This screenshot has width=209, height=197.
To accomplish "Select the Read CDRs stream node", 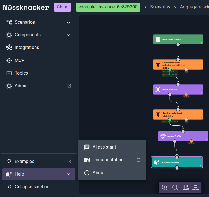I will pos(178,39).
